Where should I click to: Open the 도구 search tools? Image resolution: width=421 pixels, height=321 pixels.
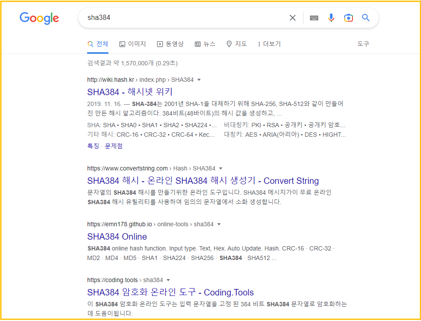pos(363,44)
